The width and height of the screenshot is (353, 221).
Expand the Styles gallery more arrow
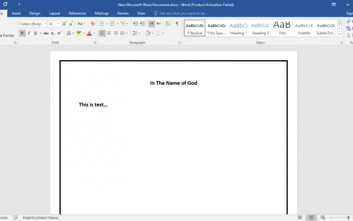tap(340, 34)
